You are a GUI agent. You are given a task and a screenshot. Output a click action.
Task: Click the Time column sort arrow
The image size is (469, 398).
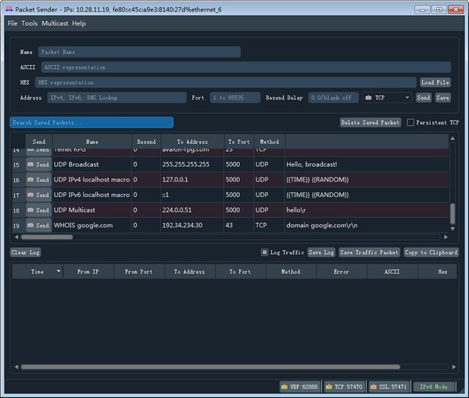59,271
